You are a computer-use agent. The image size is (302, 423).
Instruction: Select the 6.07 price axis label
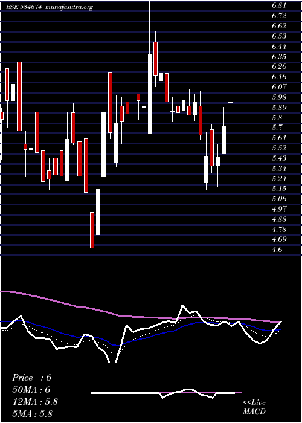pyautogui.click(x=279, y=87)
